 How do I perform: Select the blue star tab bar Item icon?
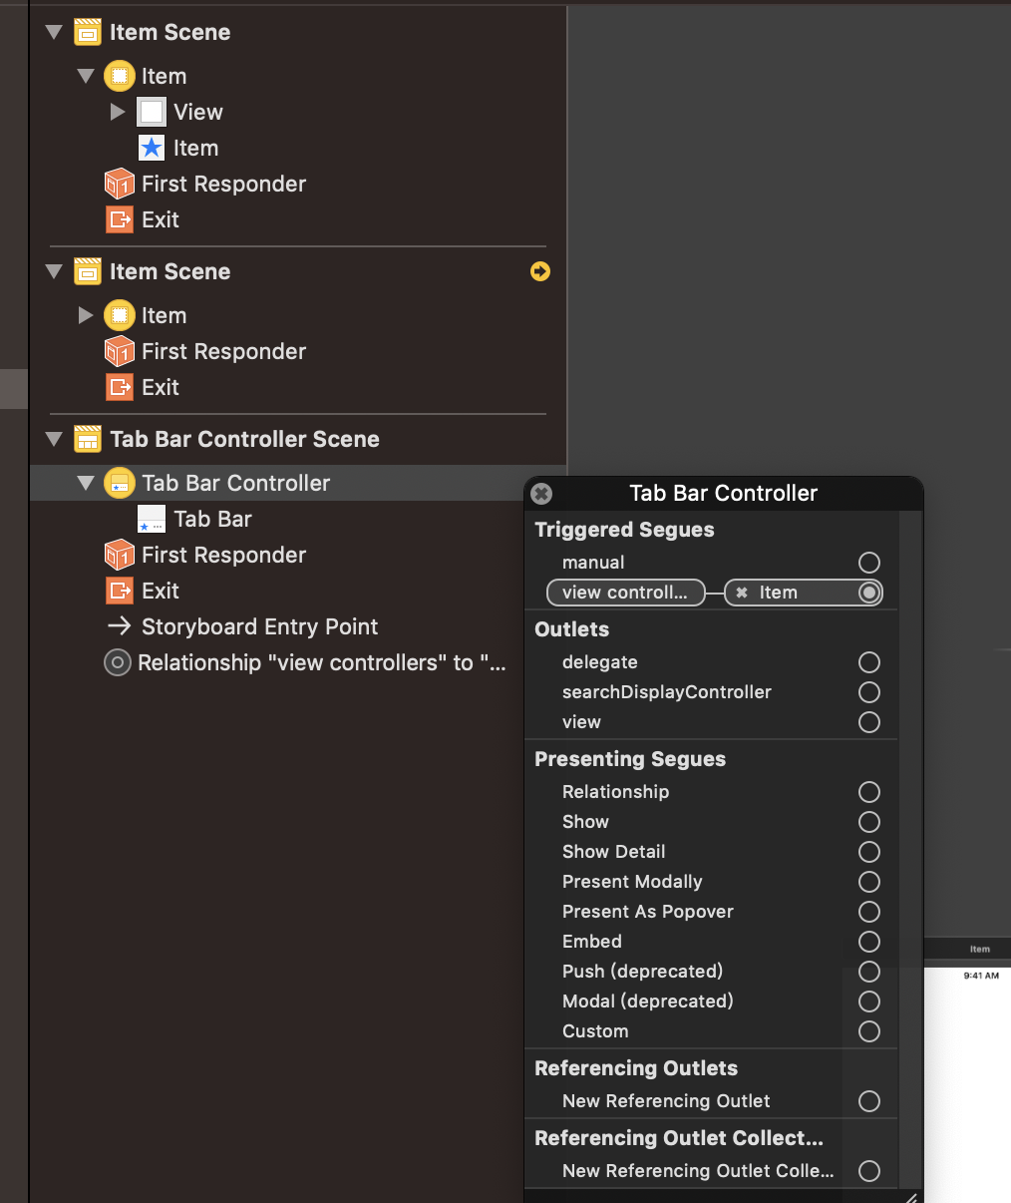[x=152, y=148]
